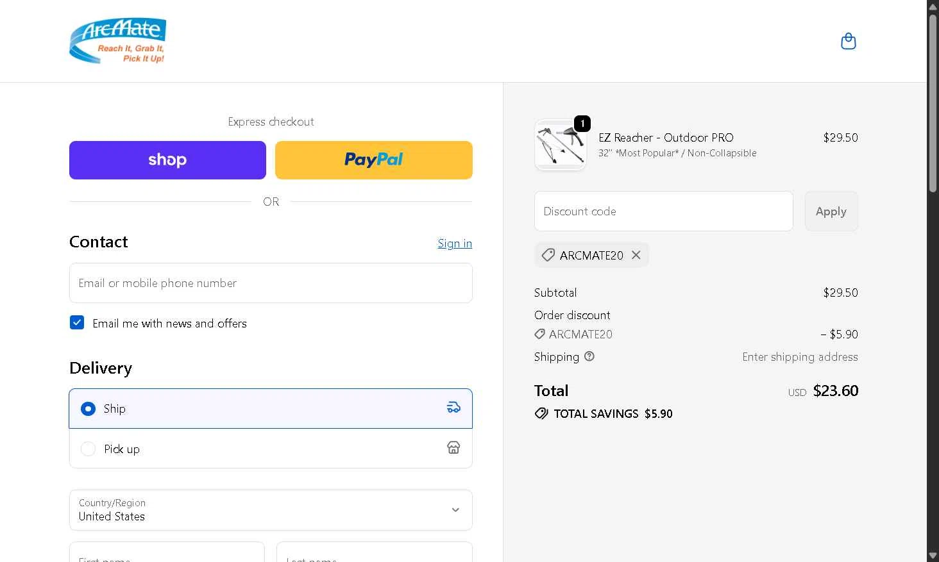Click the – $5.90 order discount amount
Viewport: 939px width, 562px height.
pos(839,335)
